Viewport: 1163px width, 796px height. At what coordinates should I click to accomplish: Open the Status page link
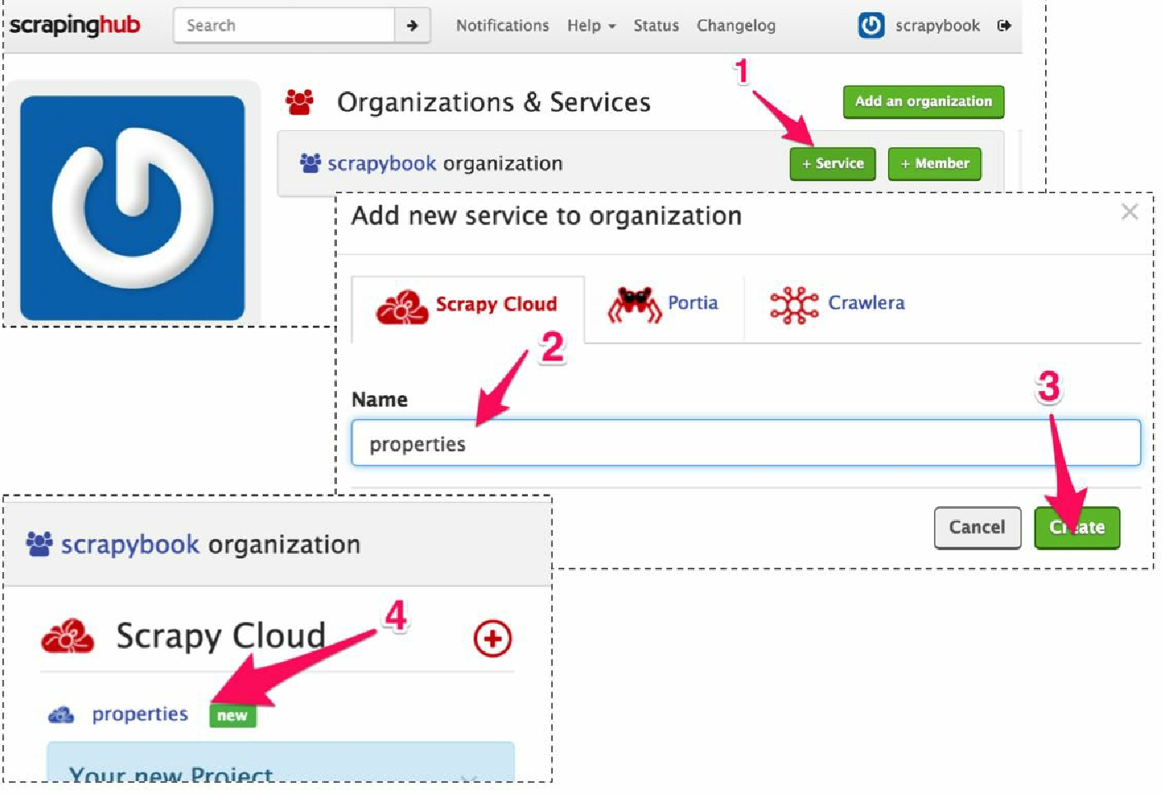point(656,26)
